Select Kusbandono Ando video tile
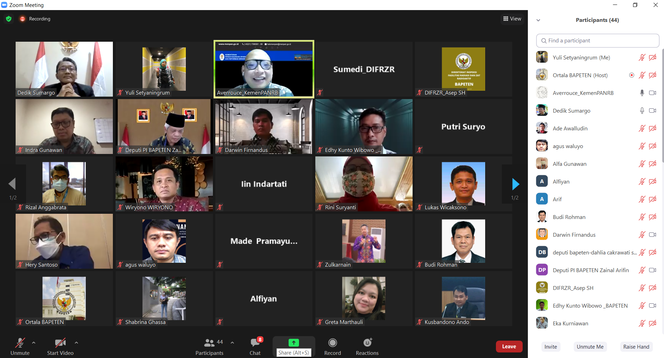Image resolution: width=664 pixels, height=358 pixels. coord(464,299)
